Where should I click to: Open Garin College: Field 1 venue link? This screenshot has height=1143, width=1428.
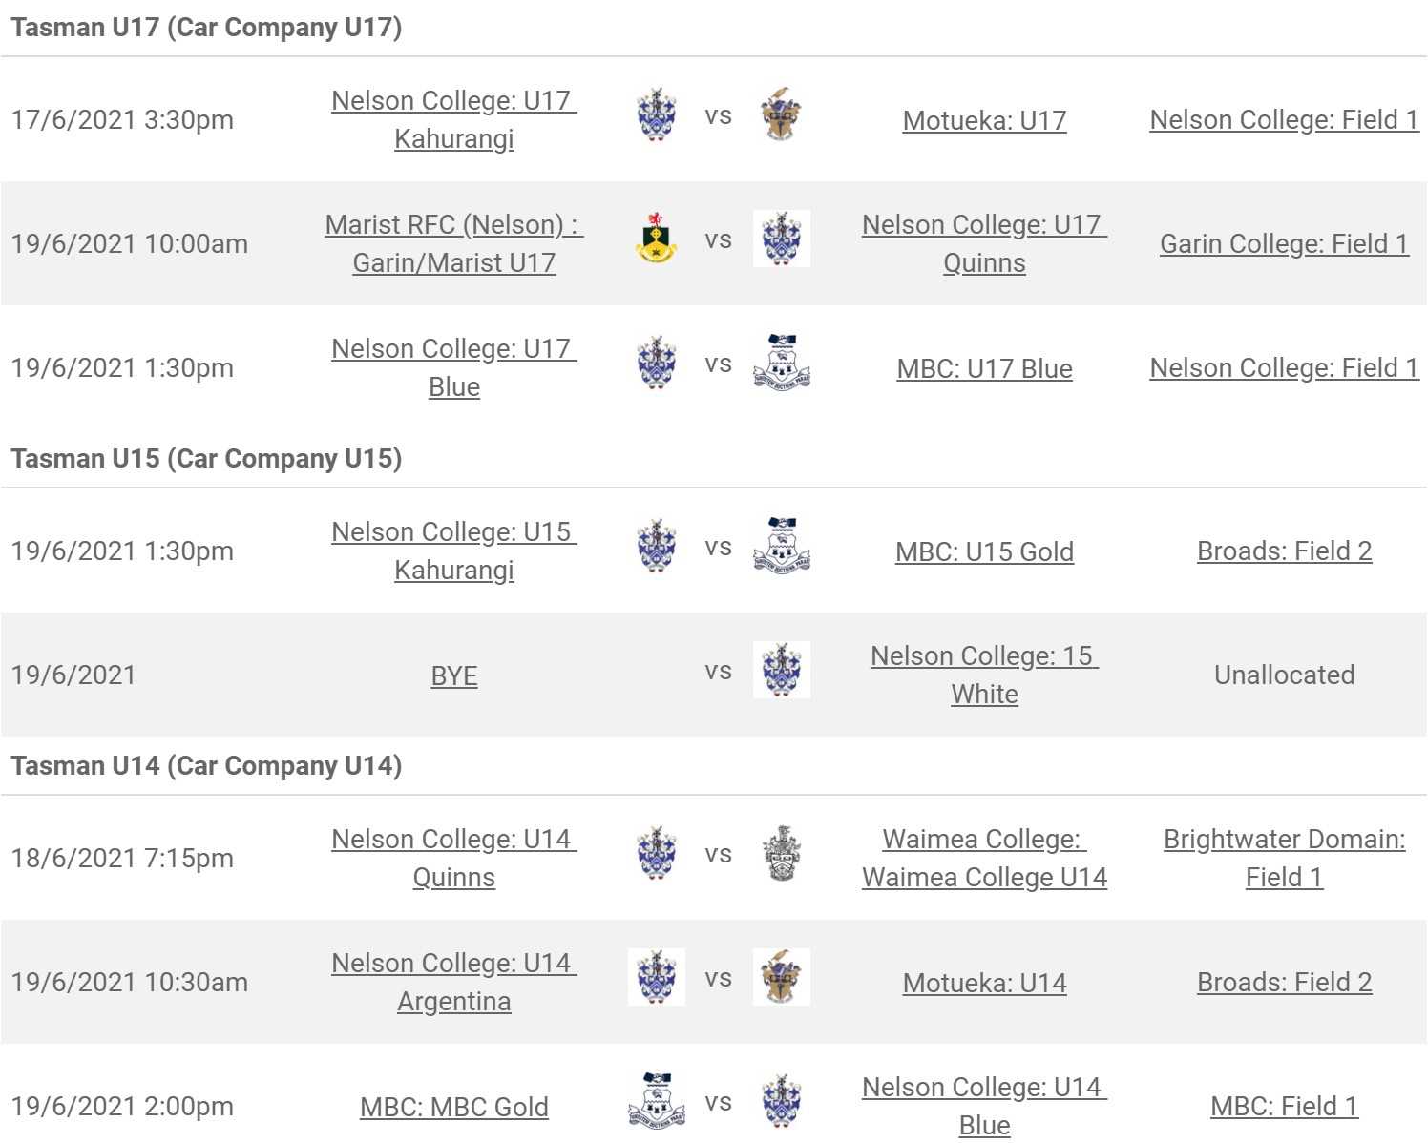(1284, 244)
